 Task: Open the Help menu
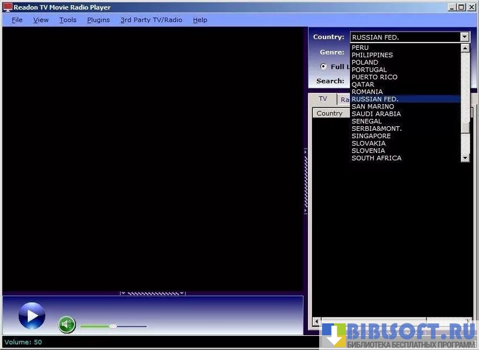[x=200, y=20]
